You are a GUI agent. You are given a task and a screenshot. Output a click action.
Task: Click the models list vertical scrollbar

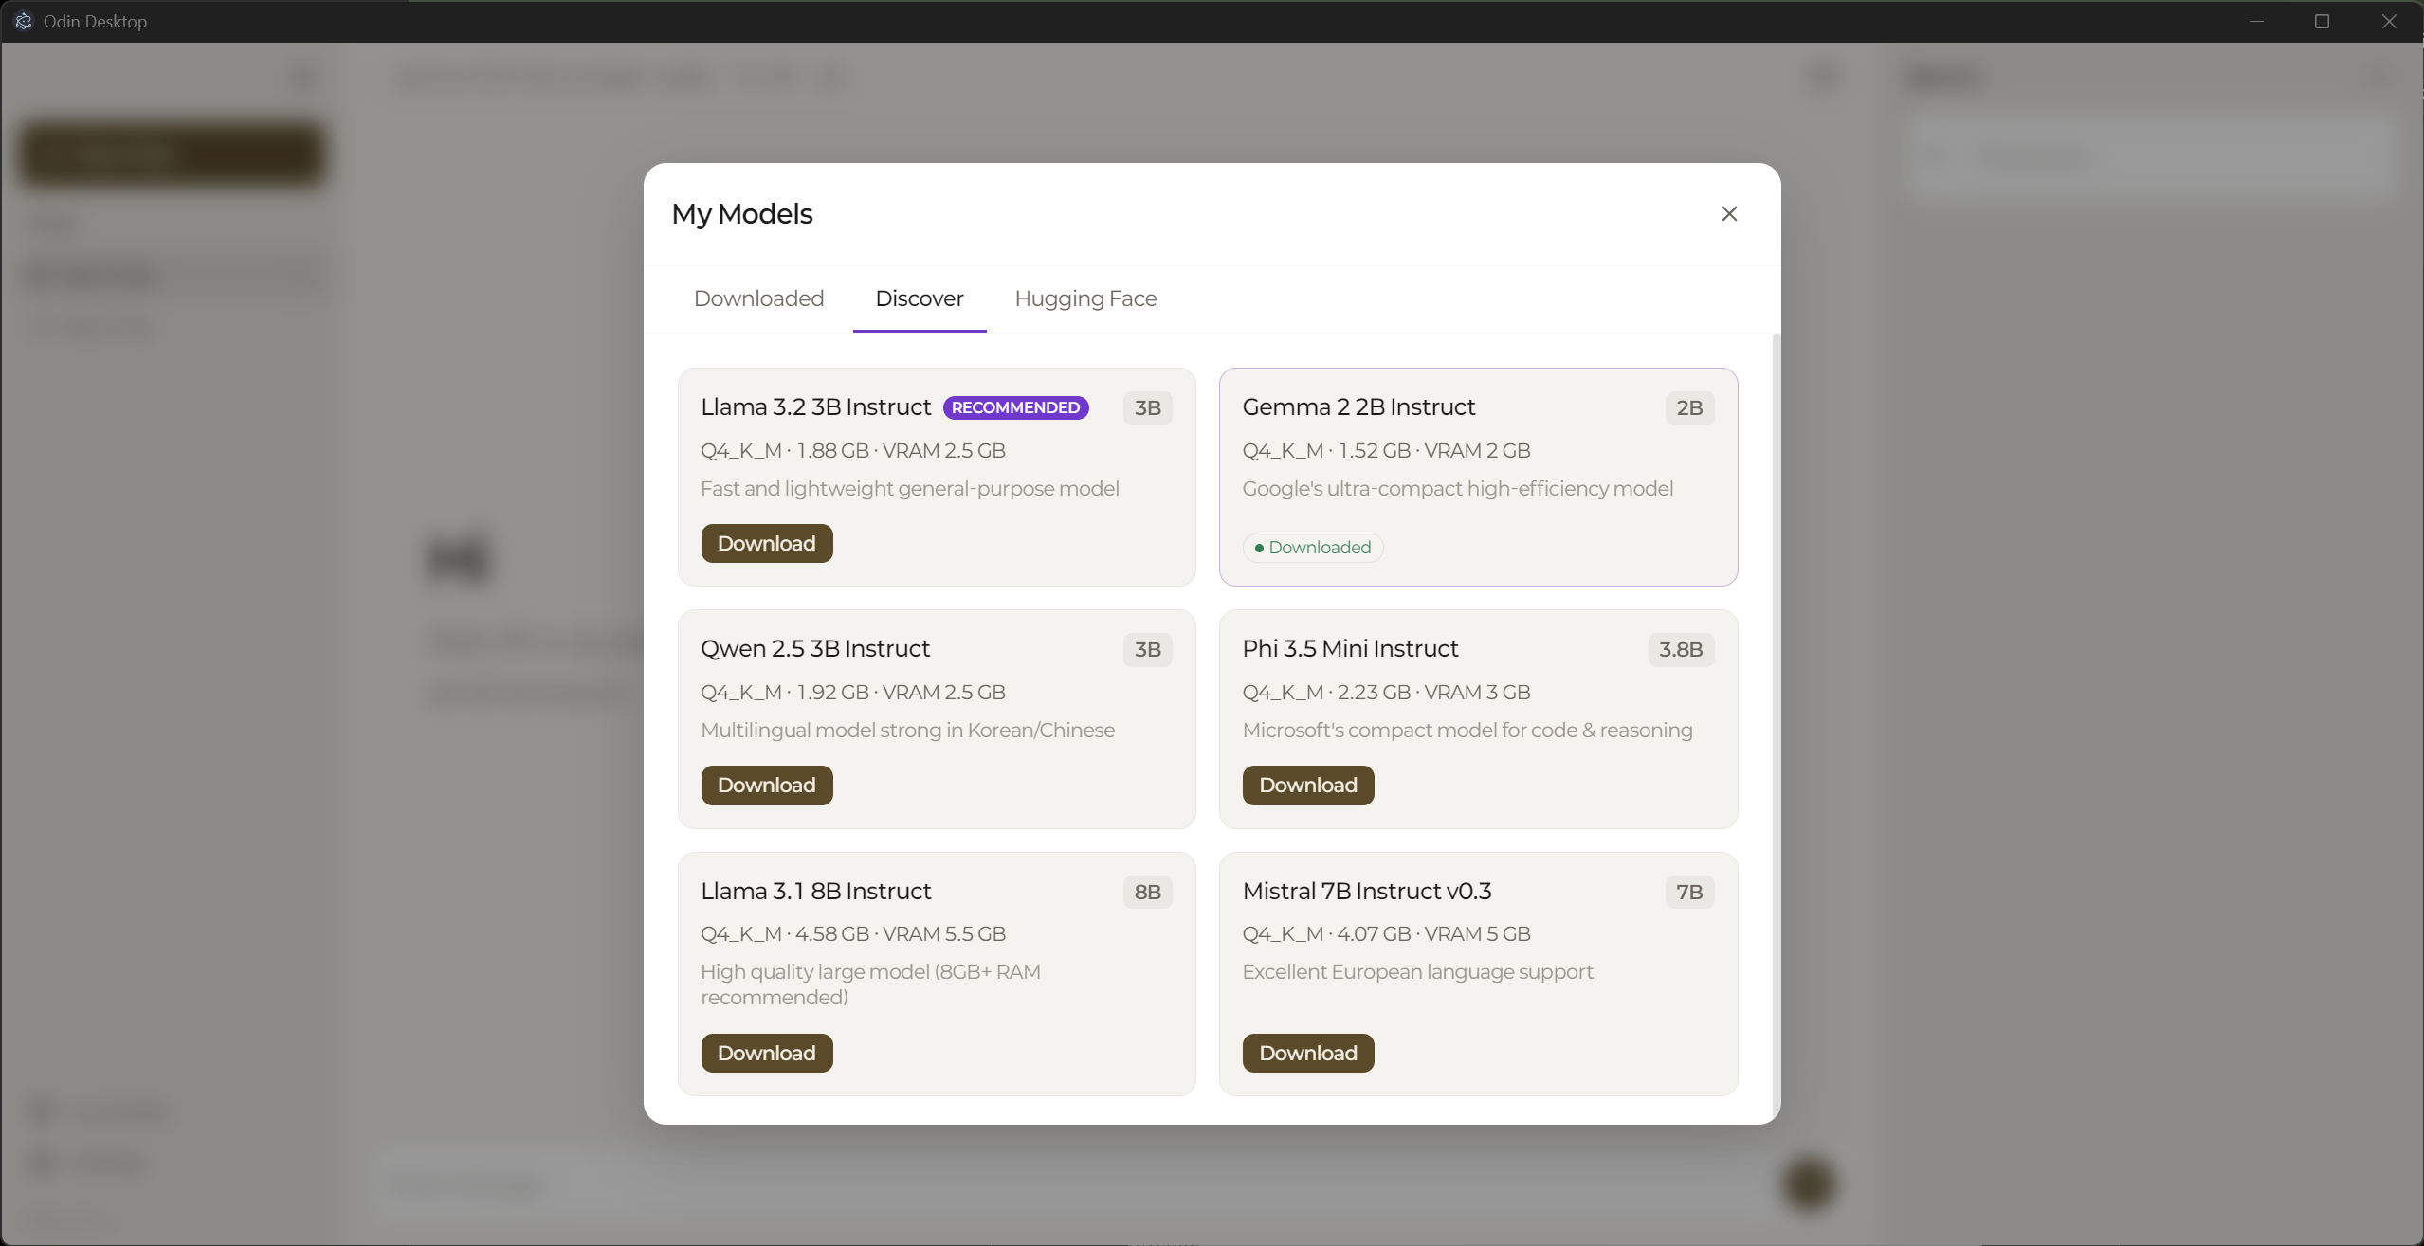tap(1776, 720)
